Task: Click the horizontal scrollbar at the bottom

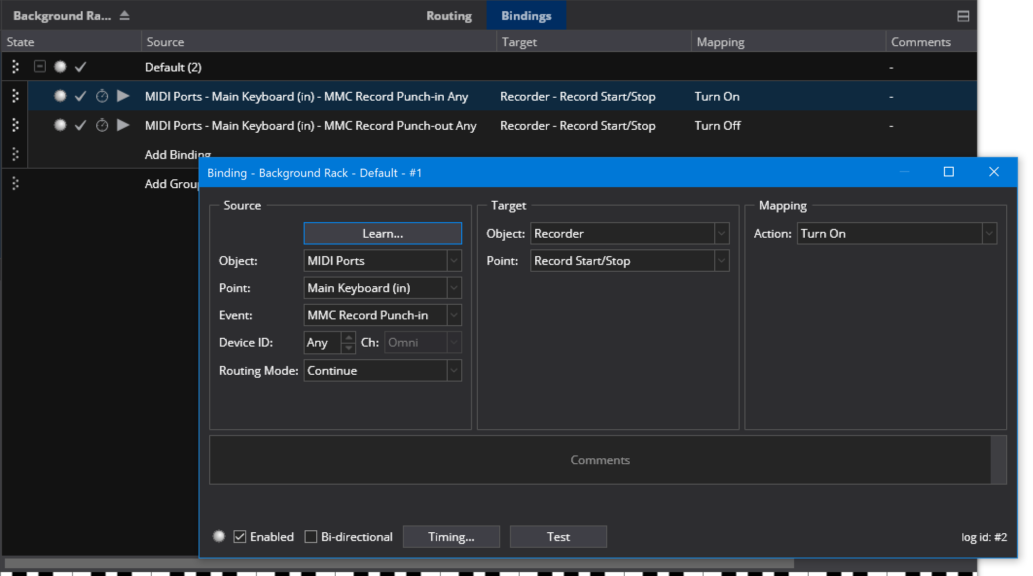Action: (x=399, y=563)
